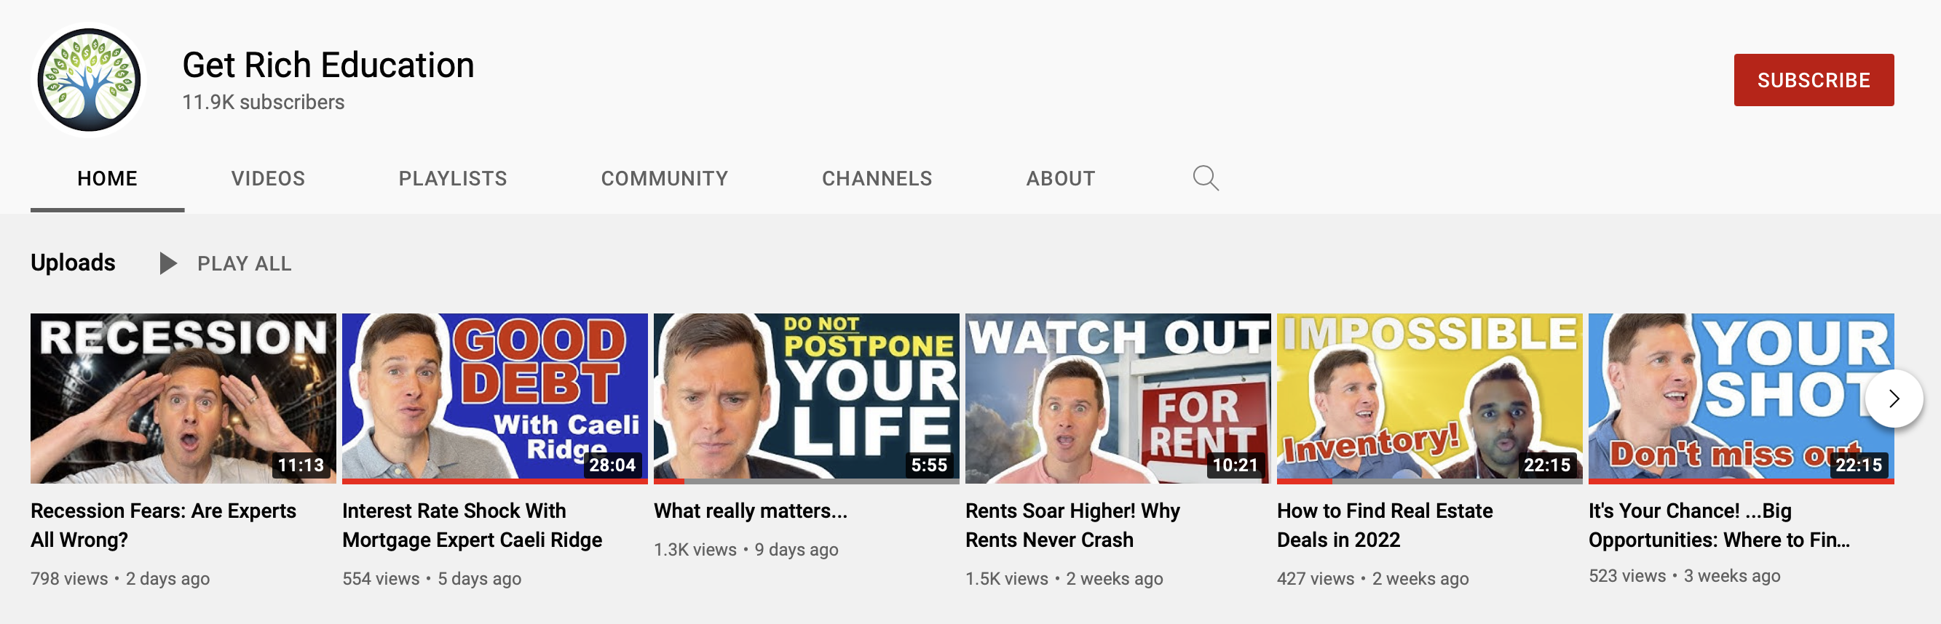Open the Recession video thumbnail

click(x=183, y=397)
